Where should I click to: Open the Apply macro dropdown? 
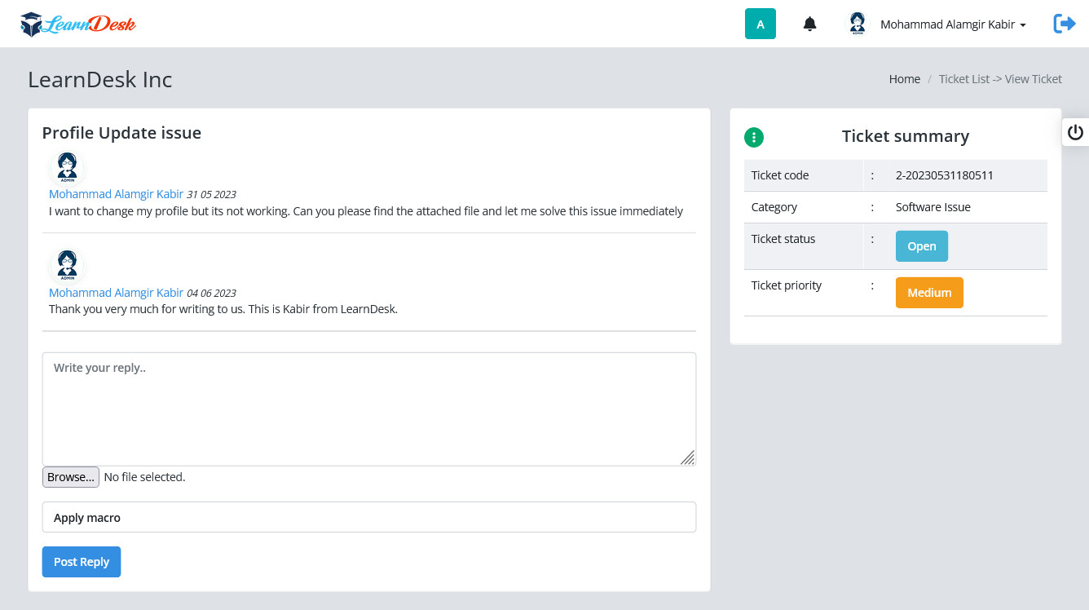coord(369,517)
